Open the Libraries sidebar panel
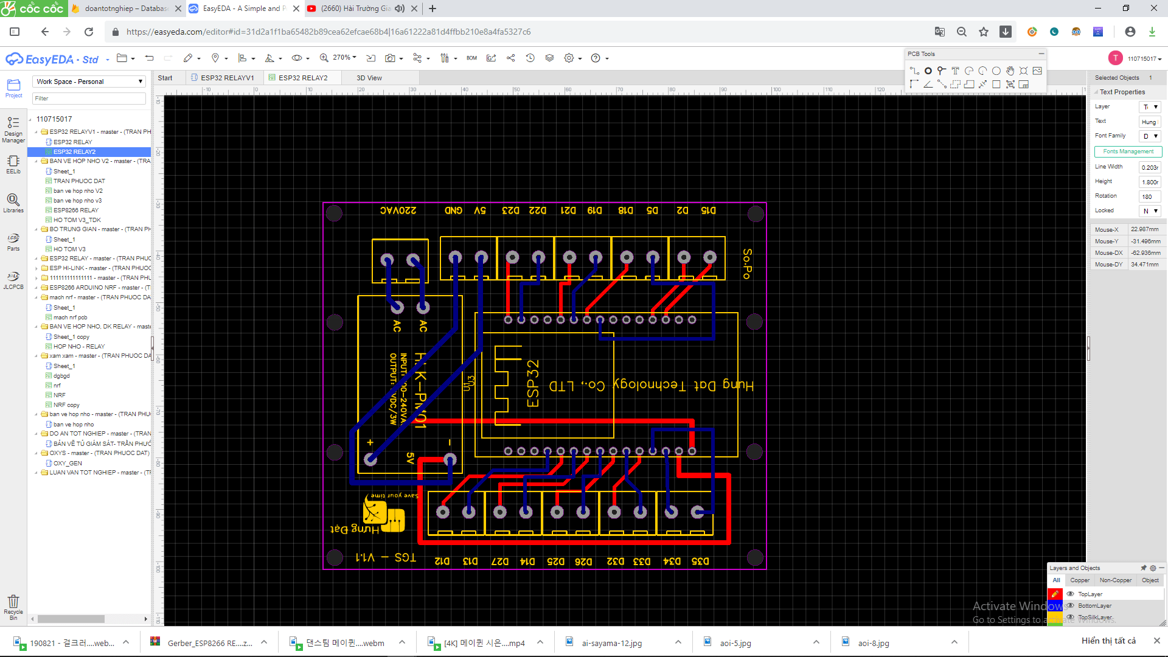The image size is (1168, 657). pos(13,203)
